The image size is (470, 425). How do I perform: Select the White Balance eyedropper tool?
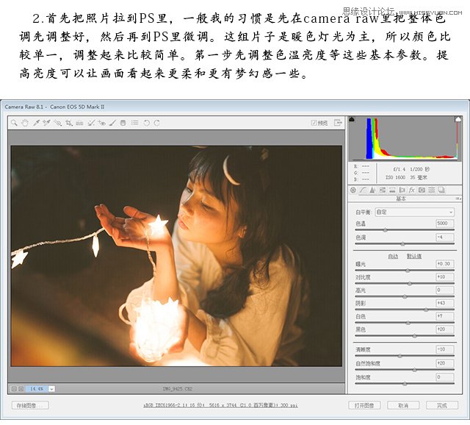(x=35, y=124)
